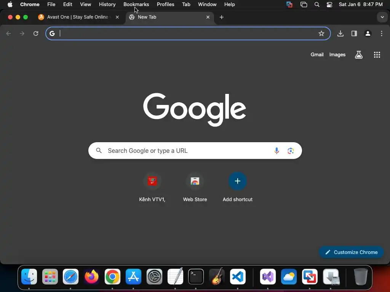This screenshot has height=292, width=390.
Task: Click the date and time in the menu bar
Action: (361, 5)
